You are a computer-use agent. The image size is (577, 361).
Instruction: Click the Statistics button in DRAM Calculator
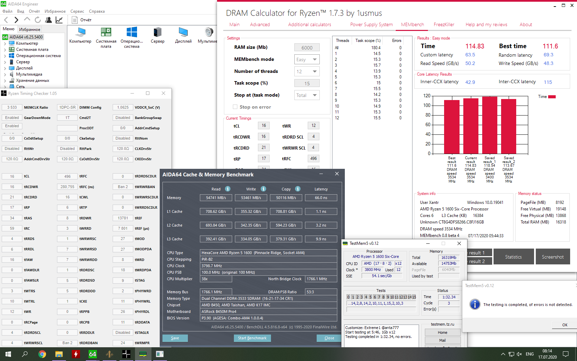pyautogui.click(x=513, y=257)
